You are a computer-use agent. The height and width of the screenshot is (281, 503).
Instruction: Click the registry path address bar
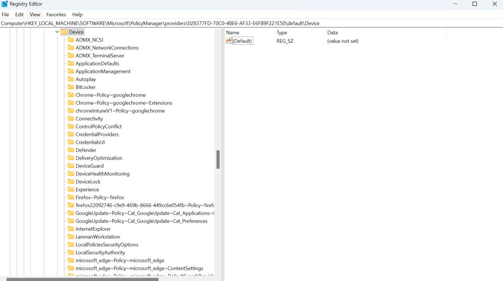(246, 23)
